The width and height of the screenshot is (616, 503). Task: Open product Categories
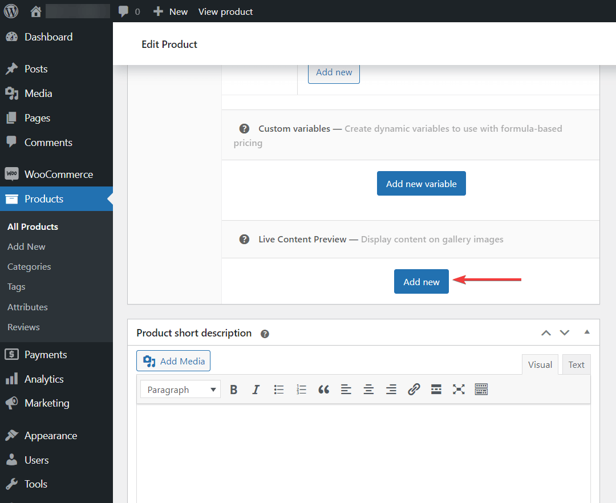click(x=29, y=267)
